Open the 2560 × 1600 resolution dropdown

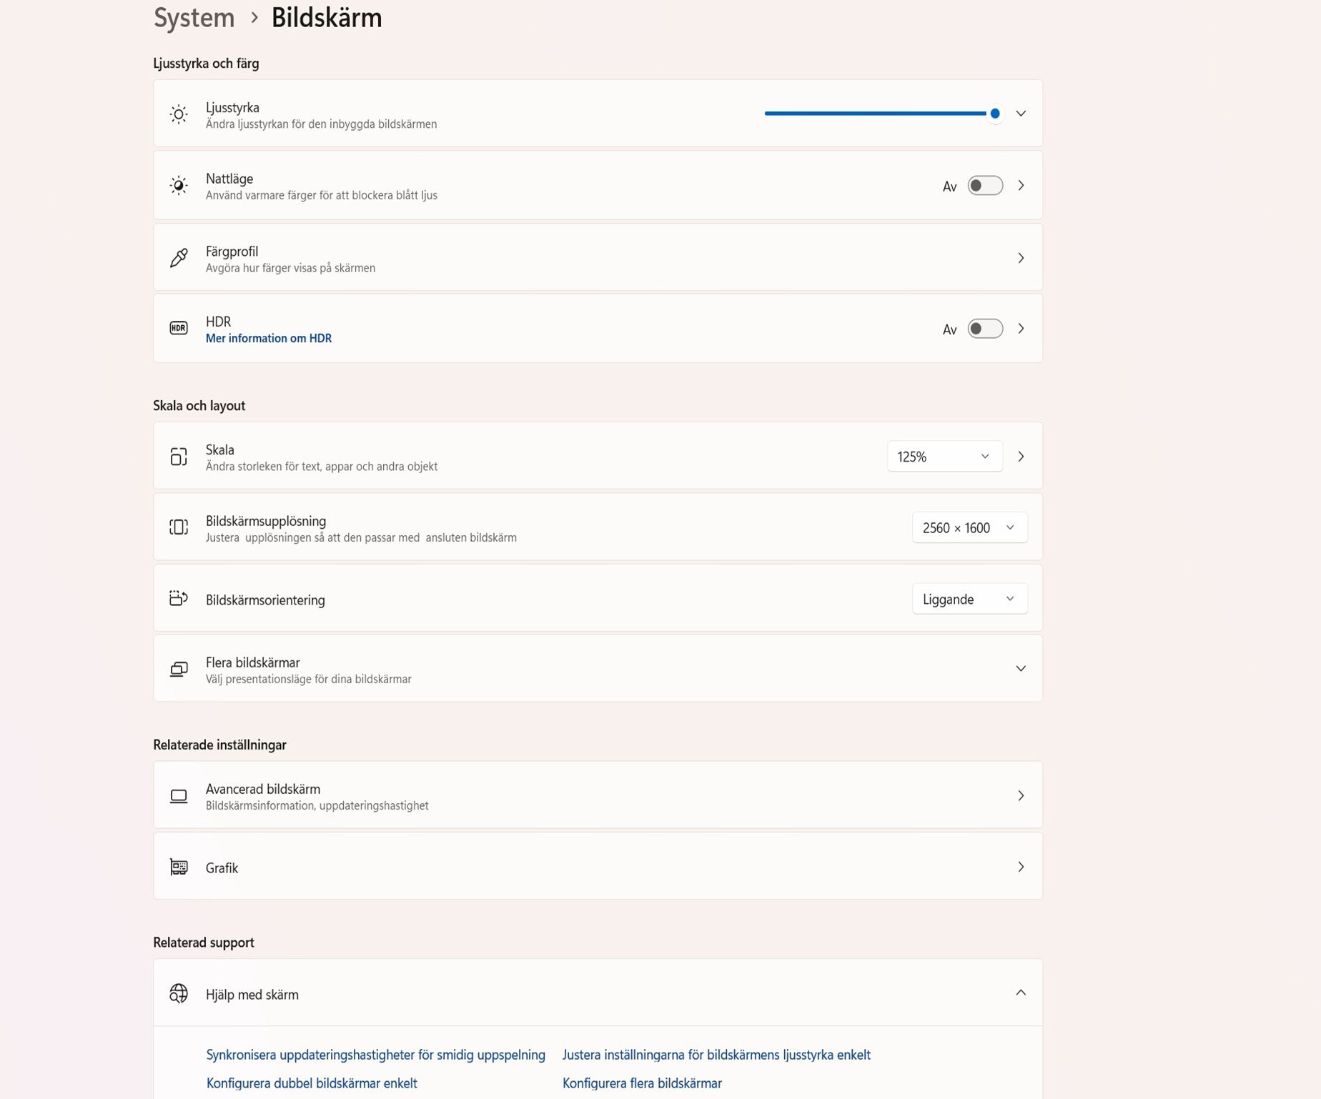pos(969,527)
